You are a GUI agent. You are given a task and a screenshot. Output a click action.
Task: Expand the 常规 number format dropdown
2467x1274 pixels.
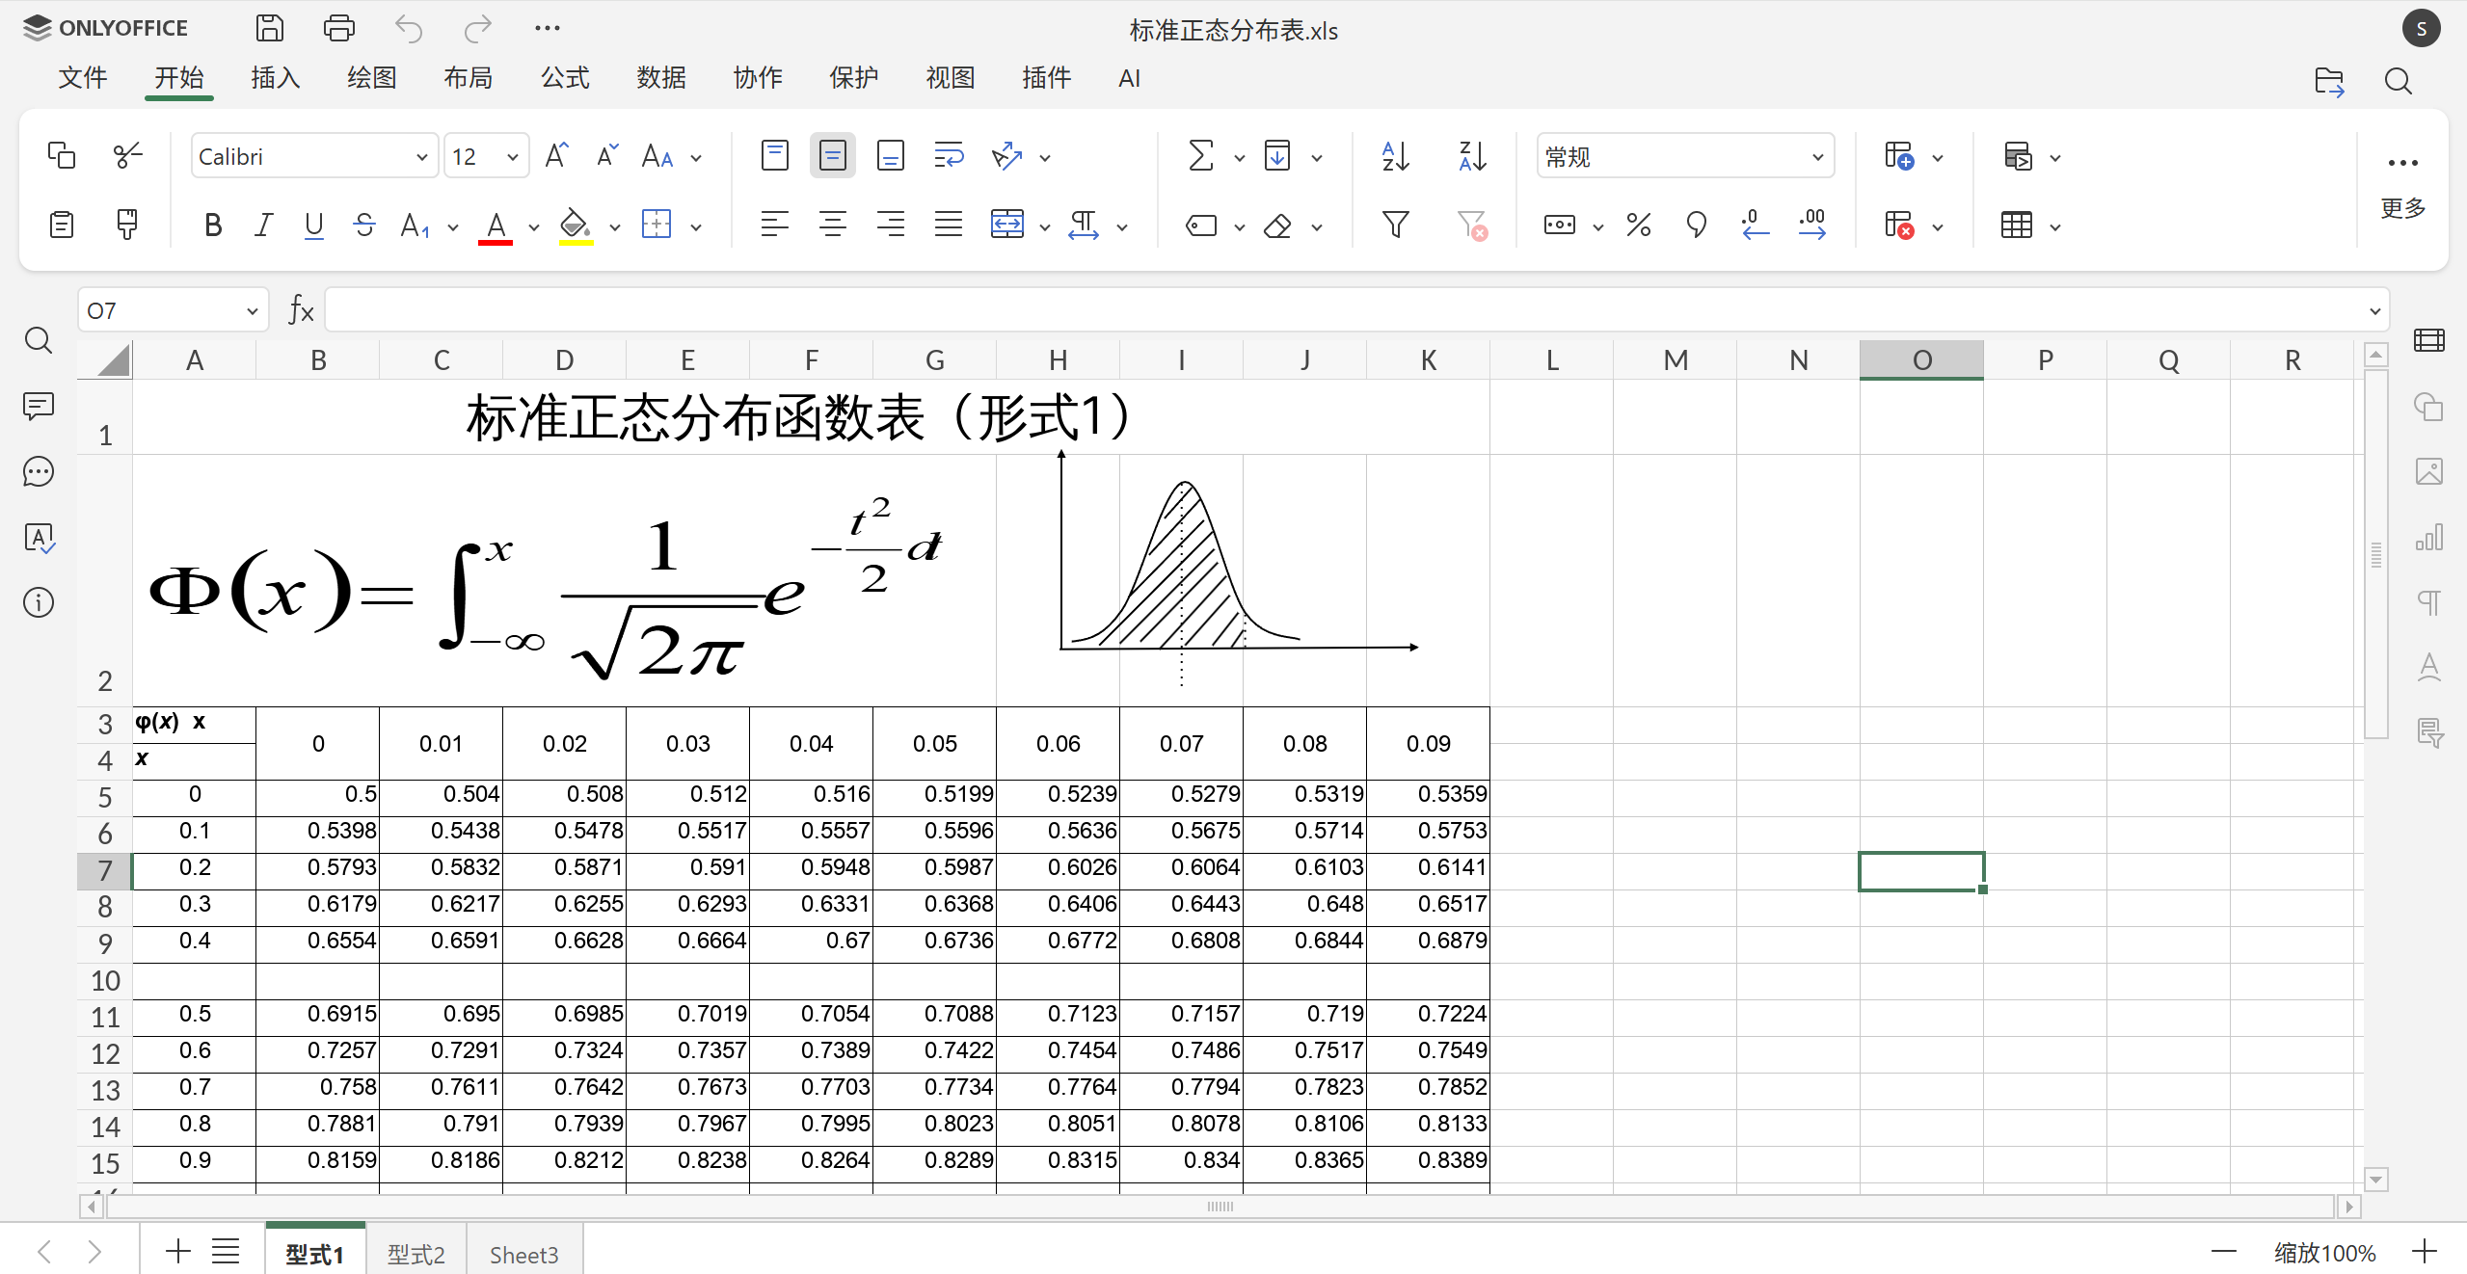(x=1816, y=157)
